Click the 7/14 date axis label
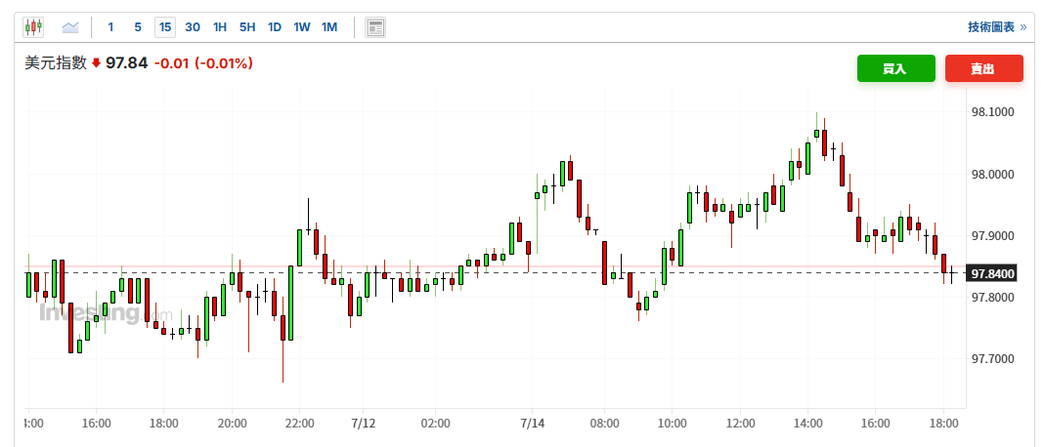Screen dimensions: 1045x447 point(533,423)
